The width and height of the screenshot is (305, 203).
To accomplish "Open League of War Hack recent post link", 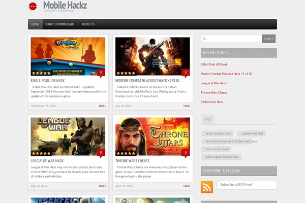I will point(213,83).
